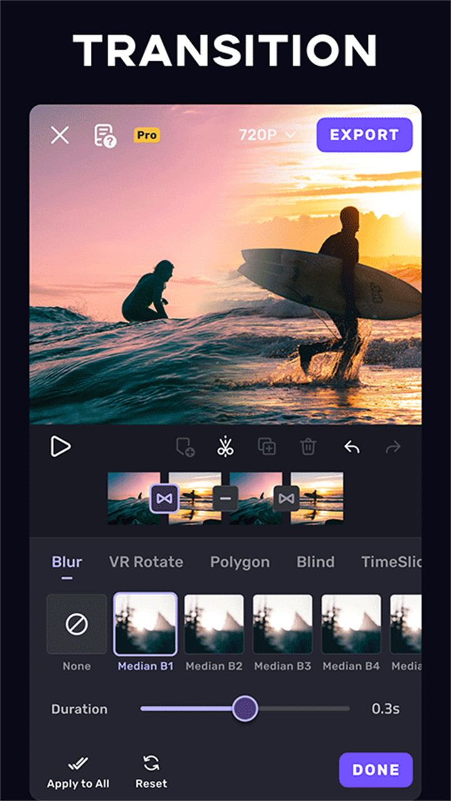Select None transition option

[76, 624]
